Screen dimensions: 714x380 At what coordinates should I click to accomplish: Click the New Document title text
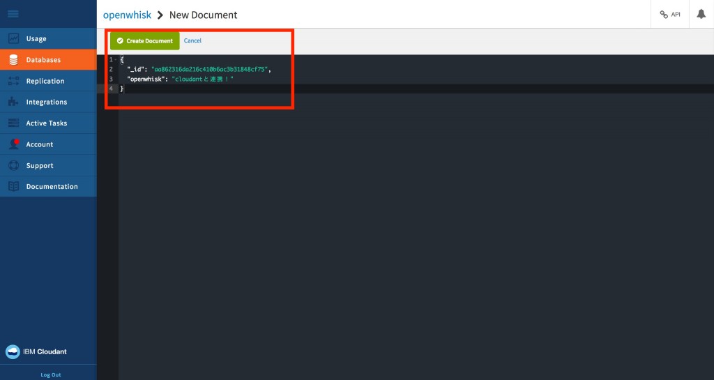pos(203,15)
